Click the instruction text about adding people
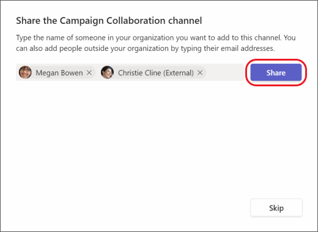The width and height of the screenshot is (318, 232). tap(156, 43)
